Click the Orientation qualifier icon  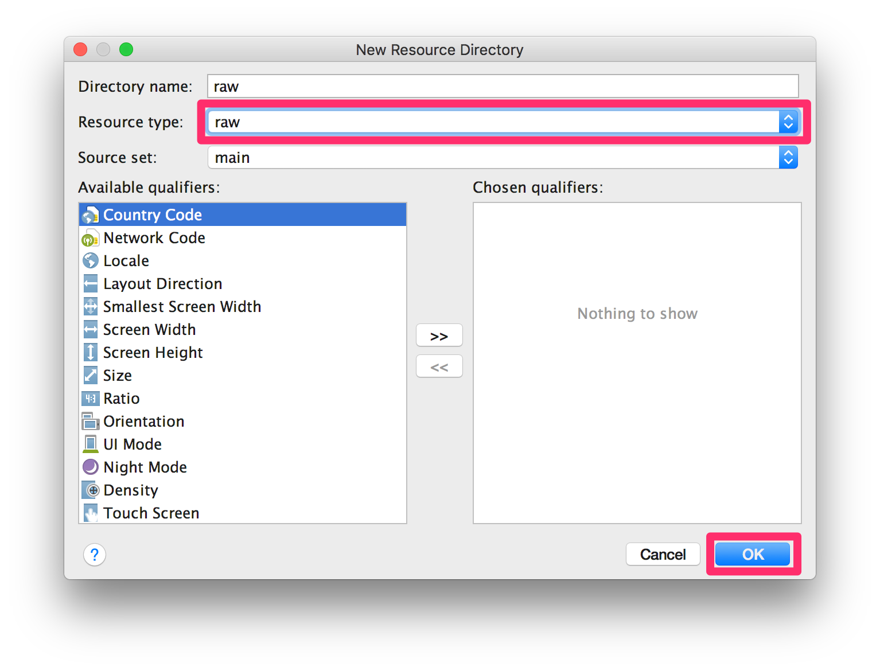90,422
